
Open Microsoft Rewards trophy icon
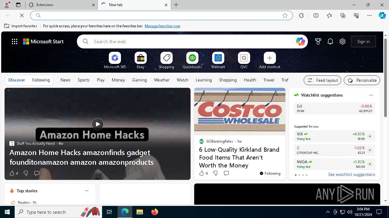pos(318,41)
